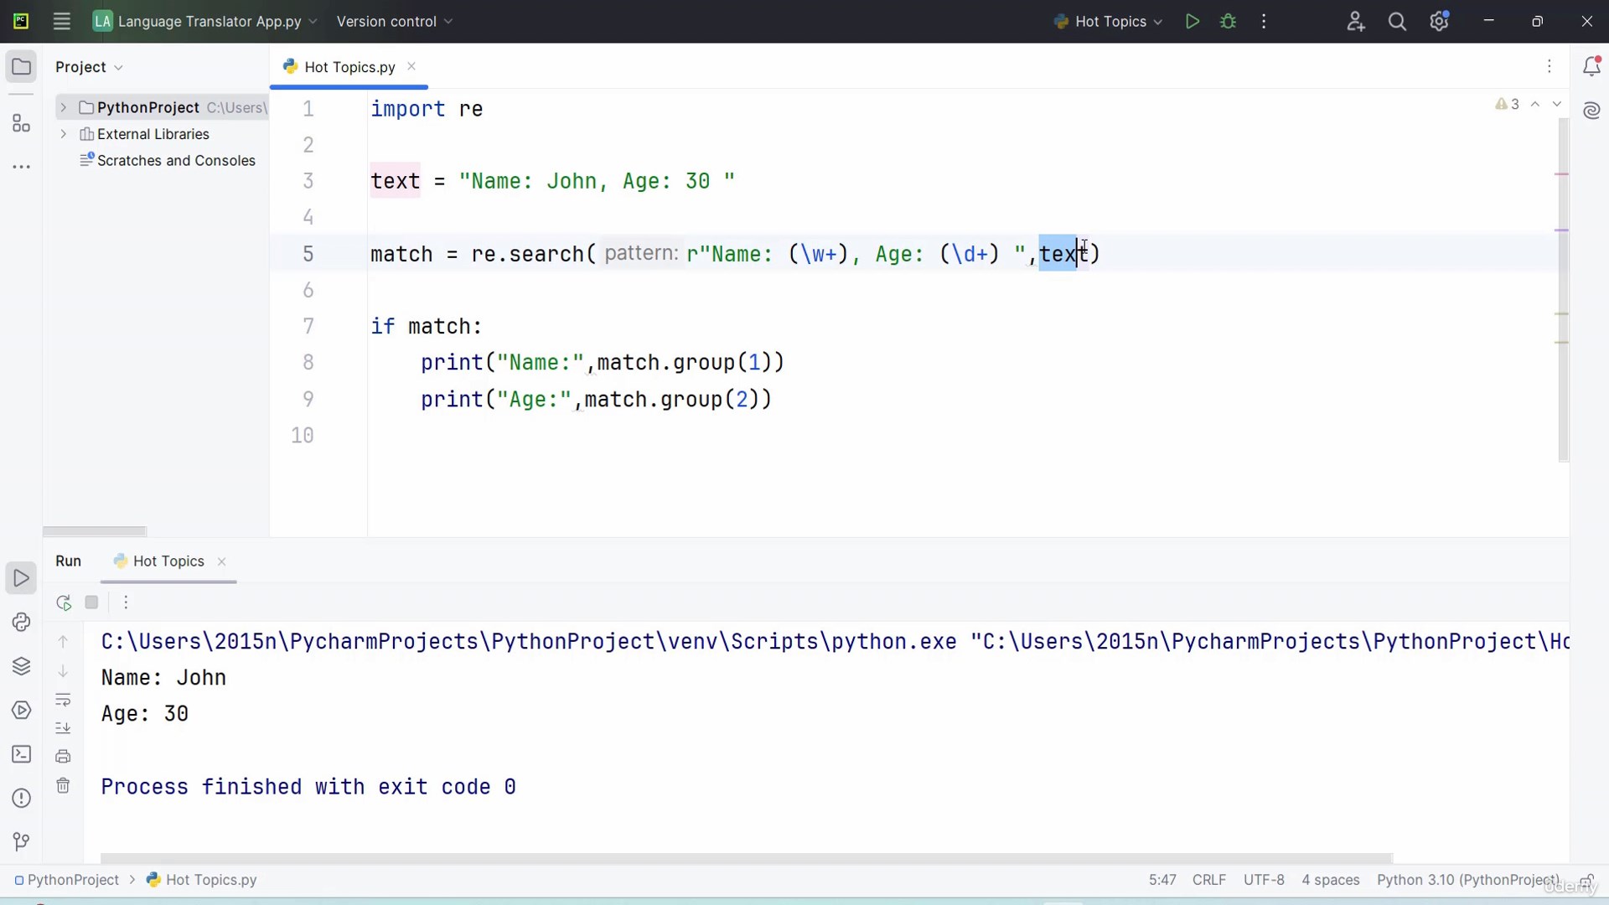Click line 5 in editor gutter

[308, 254]
